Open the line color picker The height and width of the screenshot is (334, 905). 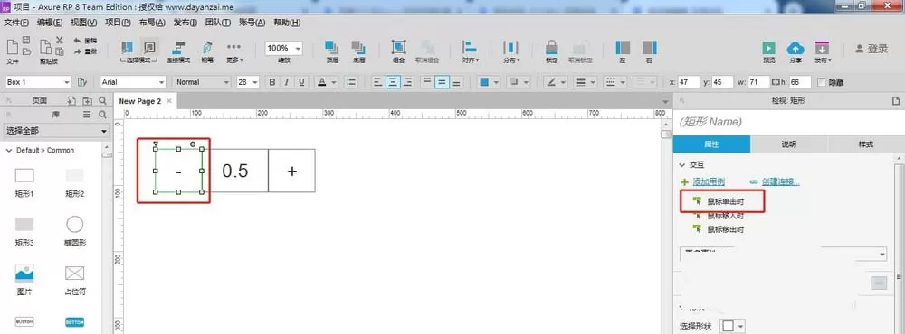(x=557, y=82)
